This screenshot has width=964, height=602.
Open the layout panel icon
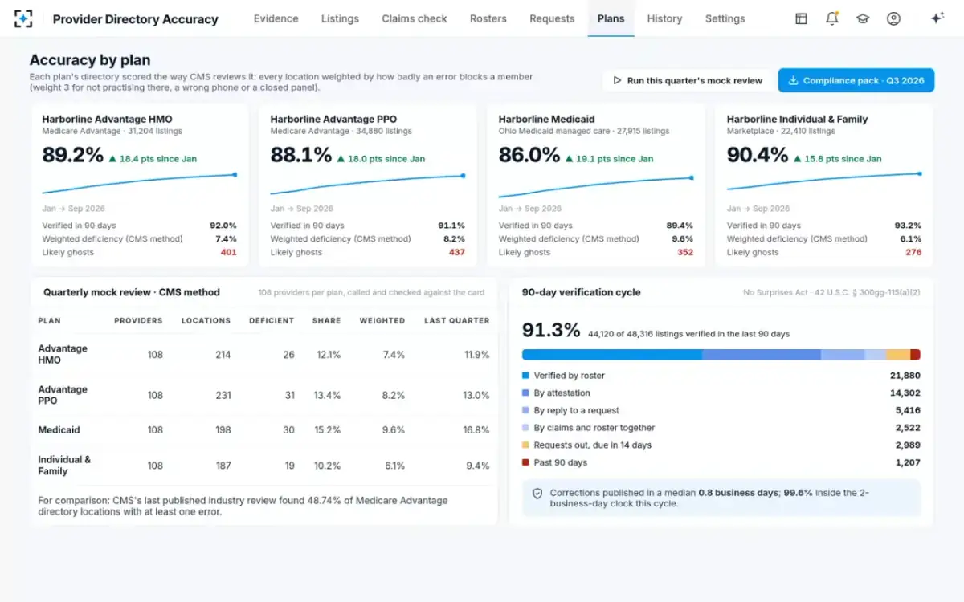(801, 18)
